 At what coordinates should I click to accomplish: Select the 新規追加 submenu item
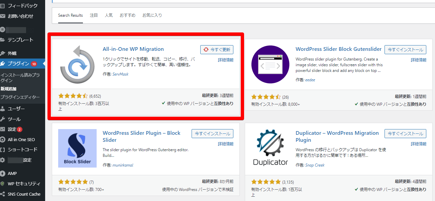pyautogui.click(x=8, y=89)
